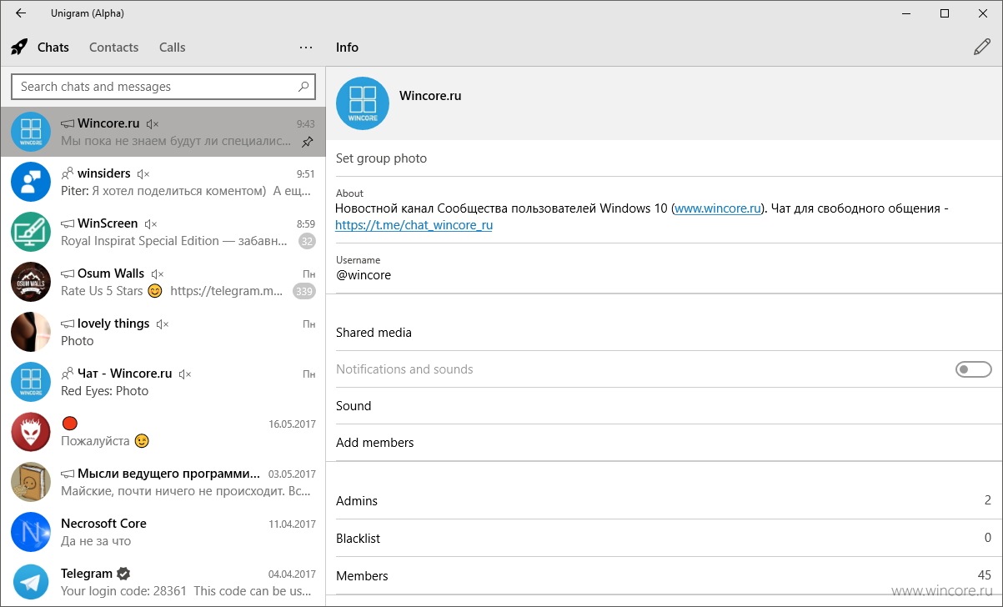Toggle Notifications and sounds switch
This screenshot has height=607, width=1003.
pos(973,369)
